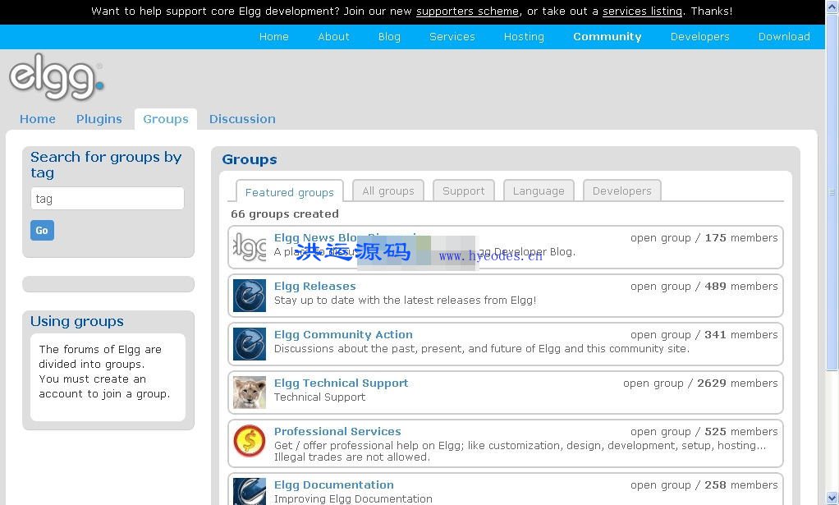The image size is (839, 505).
Task: Open Blog in top navigation
Action: [x=389, y=36]
